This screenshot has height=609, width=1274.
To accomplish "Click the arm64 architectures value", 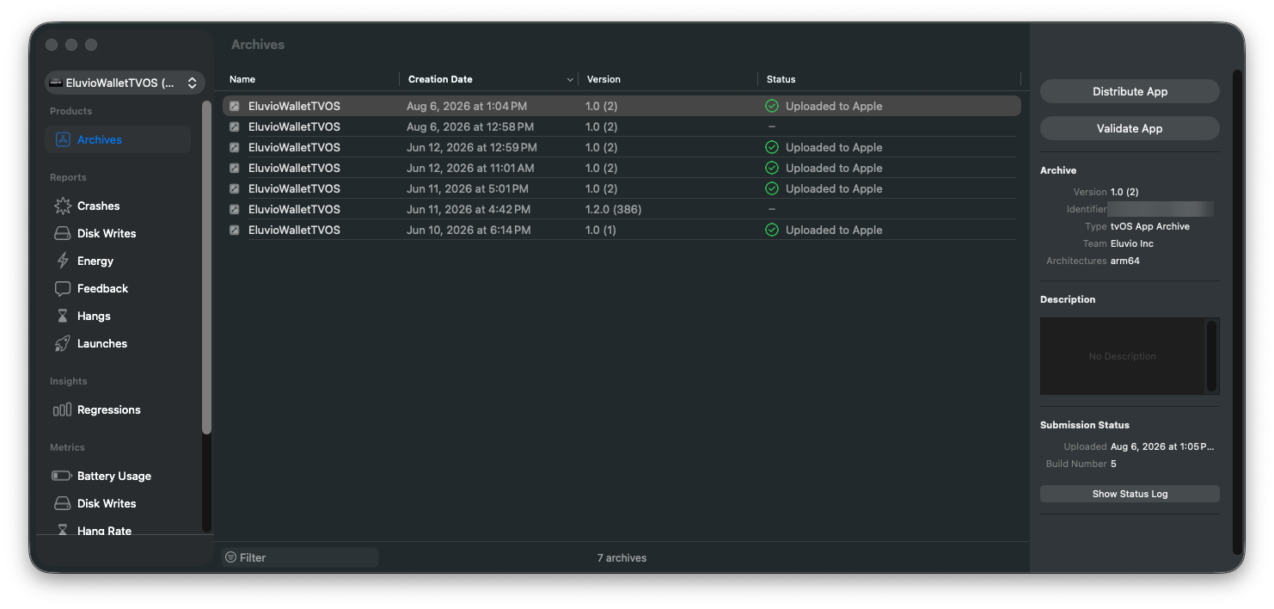I will click(1125, 261).
